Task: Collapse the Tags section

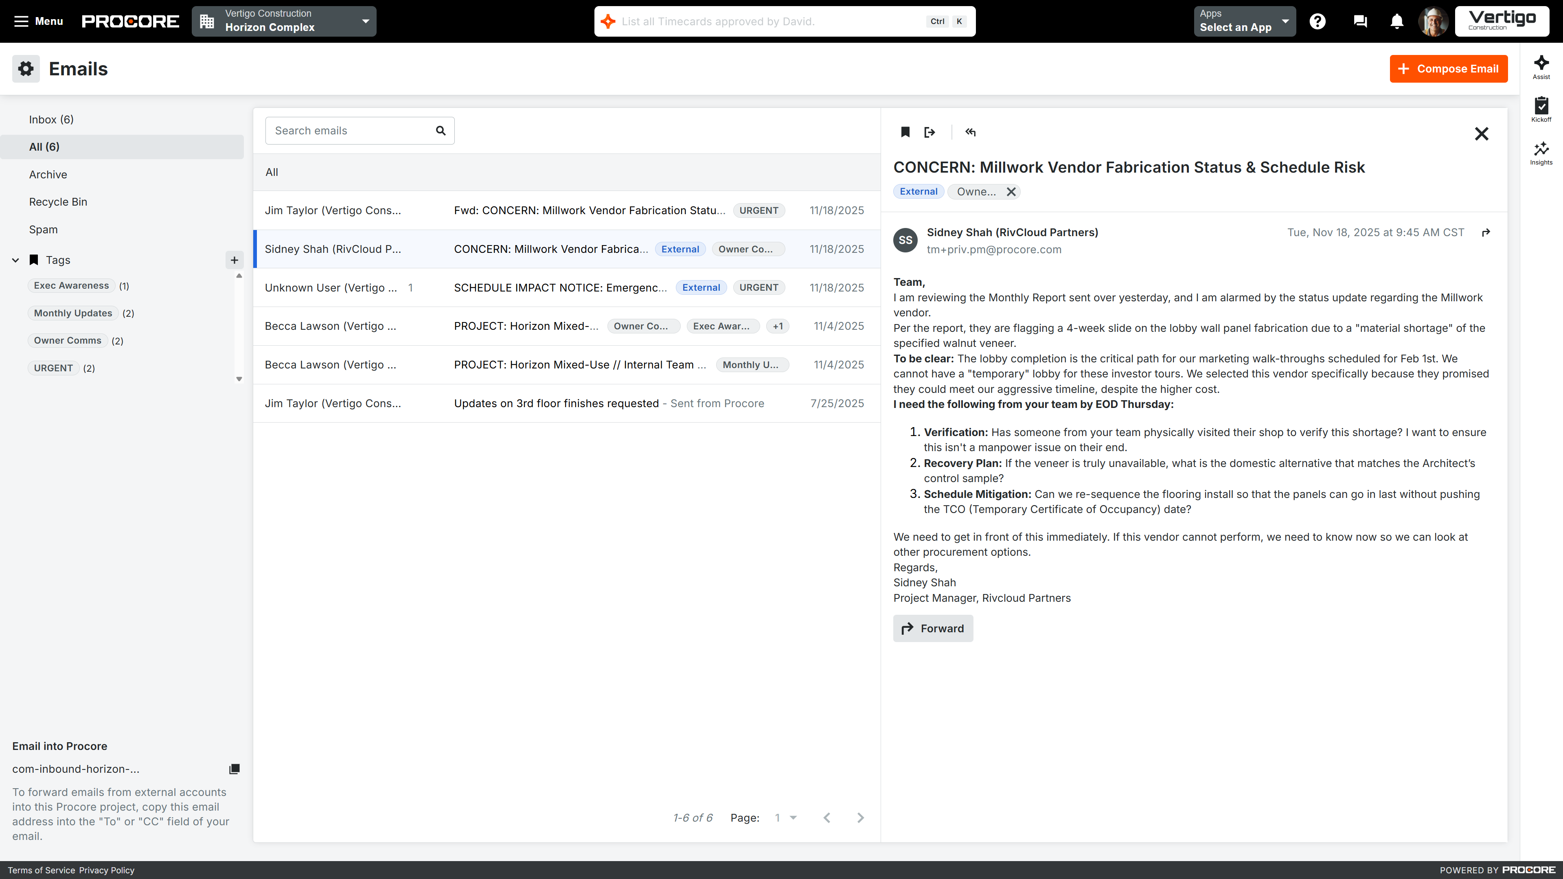Action: tap(15, 260)
